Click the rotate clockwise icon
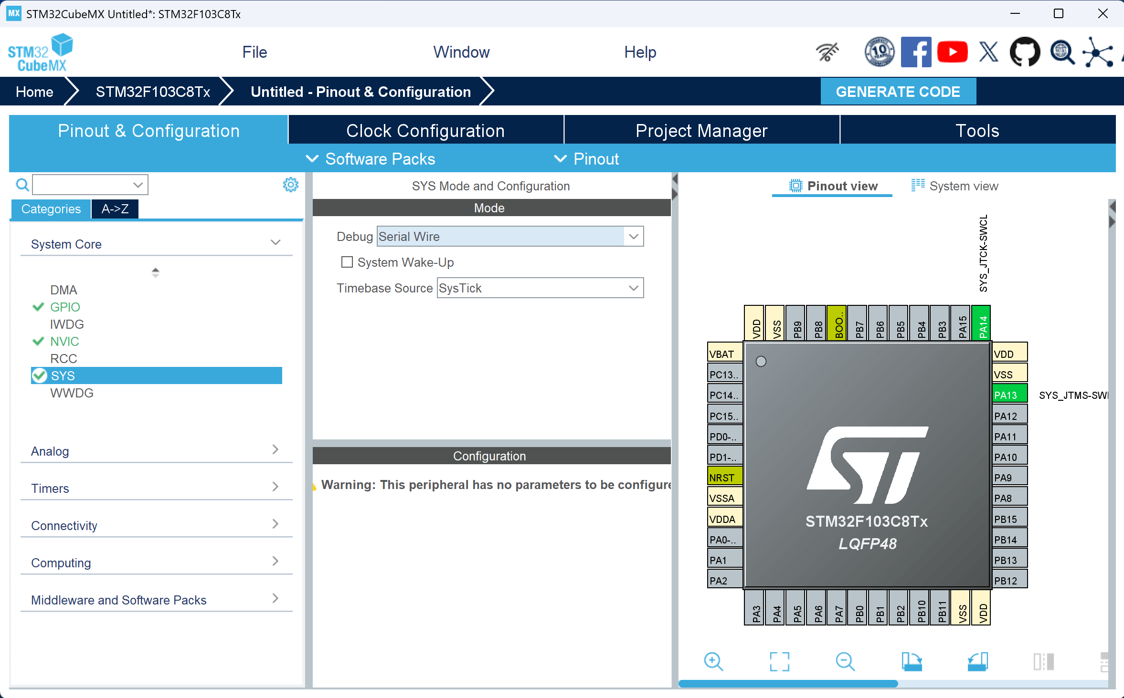This screenshot has width=1124, height=698. (912, 661)
